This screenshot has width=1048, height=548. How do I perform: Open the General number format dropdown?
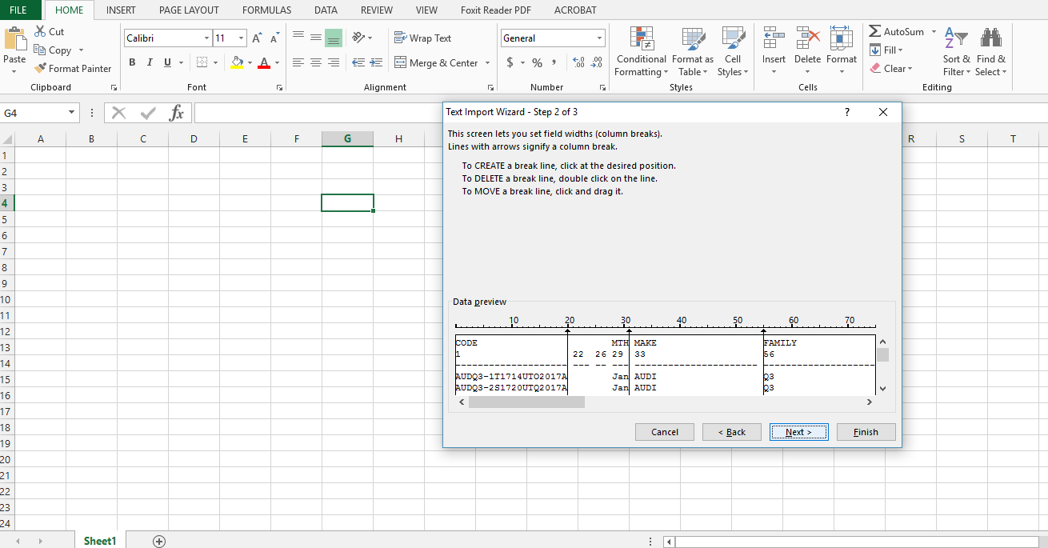coord(598,38)
